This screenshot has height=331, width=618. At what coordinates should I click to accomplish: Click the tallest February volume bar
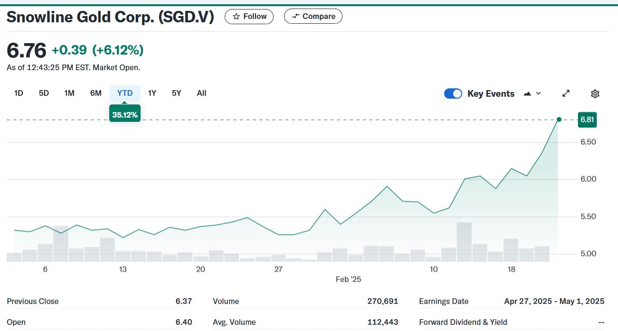464,242
